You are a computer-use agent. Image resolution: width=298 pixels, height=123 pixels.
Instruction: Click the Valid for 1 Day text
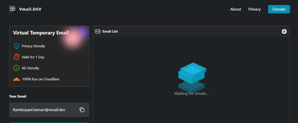tap(33, 57)
